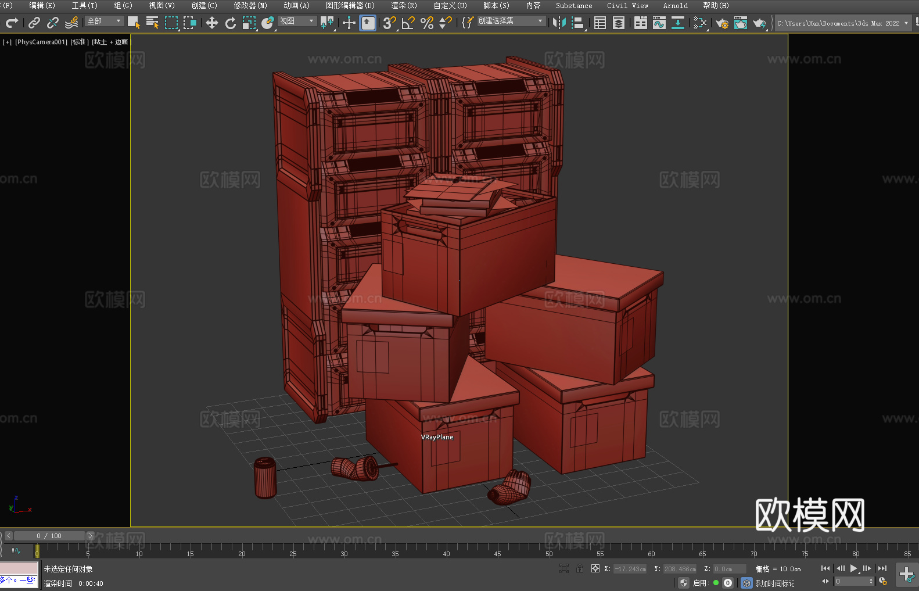Click the Select and Place tool
The width and height of the screenshot is (919, 591).
pyautogui.click(x=268, y=23)
